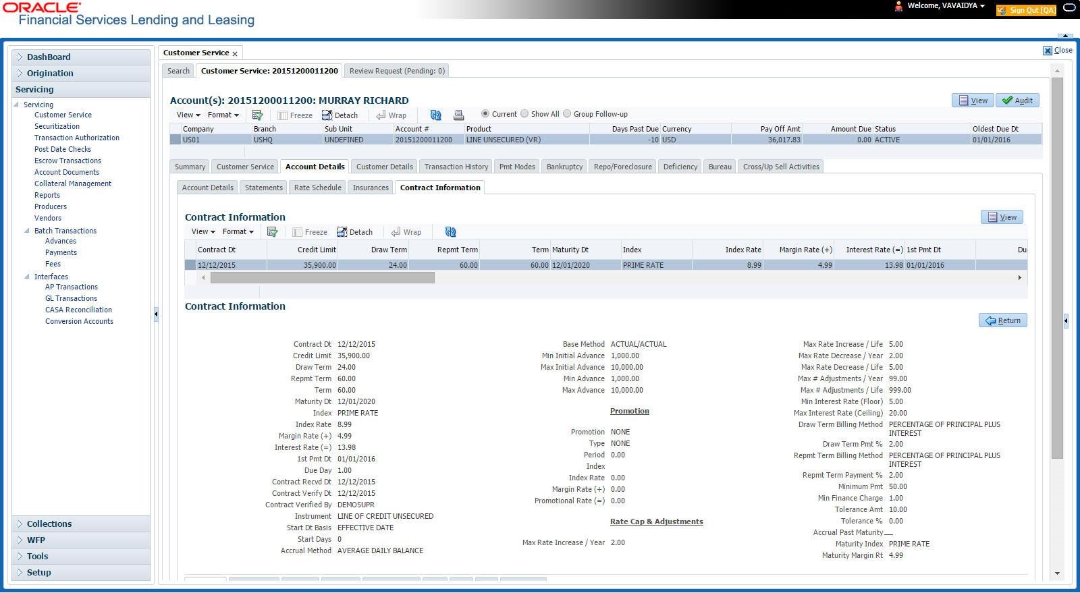Screen dimensions: 1080x593
Task: Select the Current radio button
Action: pyautogui.click(x=485, y=113)
